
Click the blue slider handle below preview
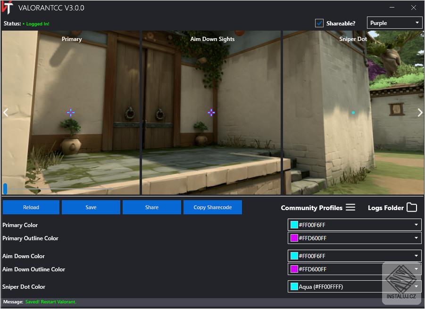coord(5,188)
